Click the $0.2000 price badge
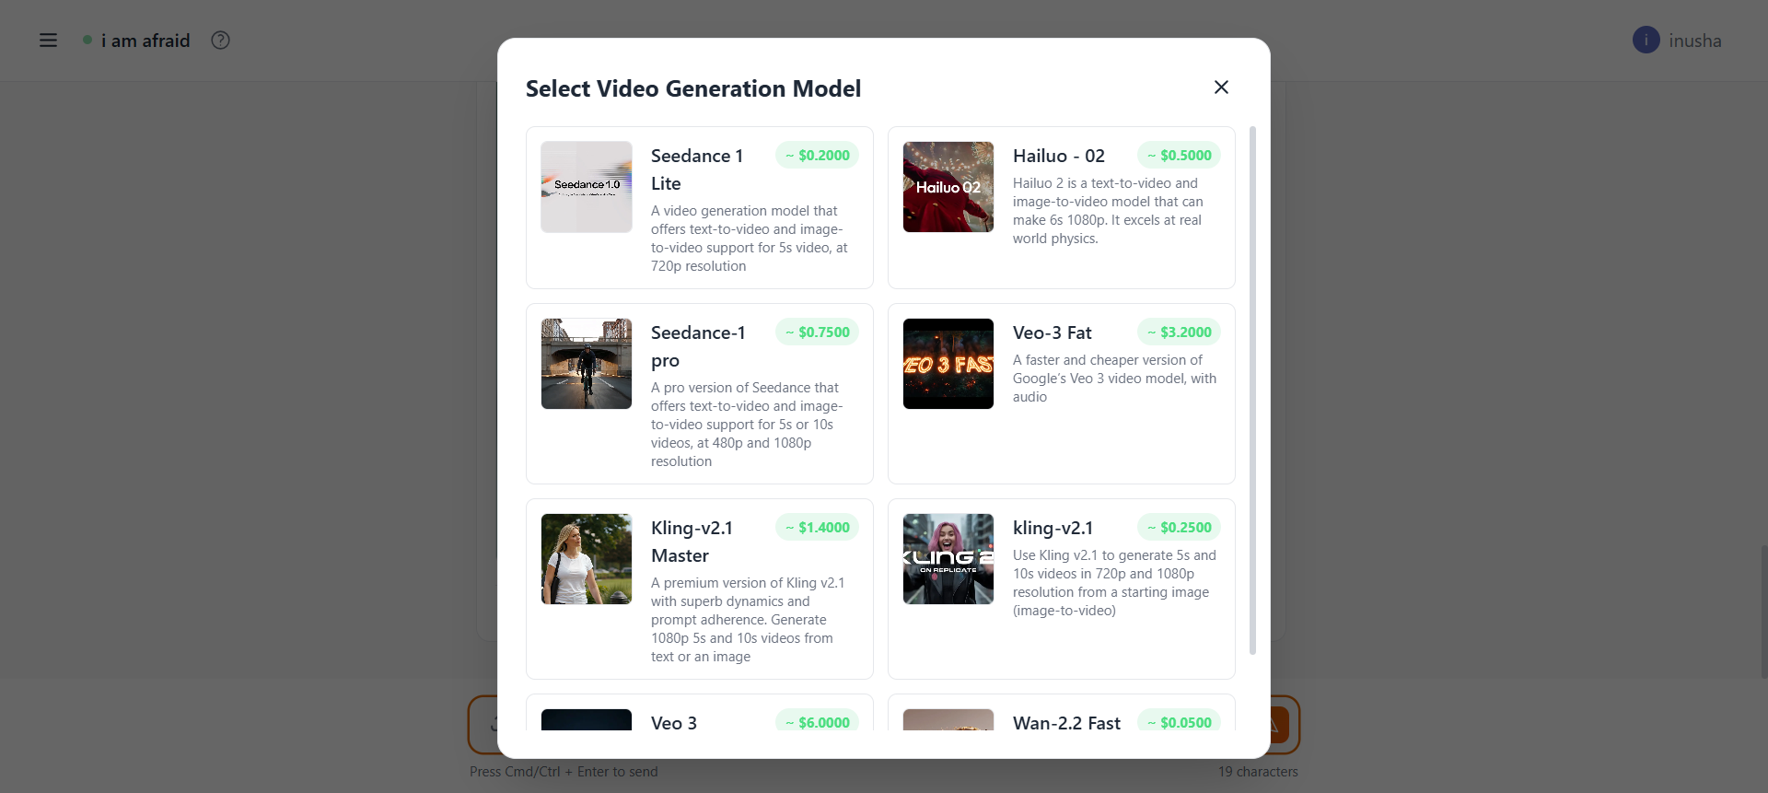1768x793 pixels. coord(817,156)
